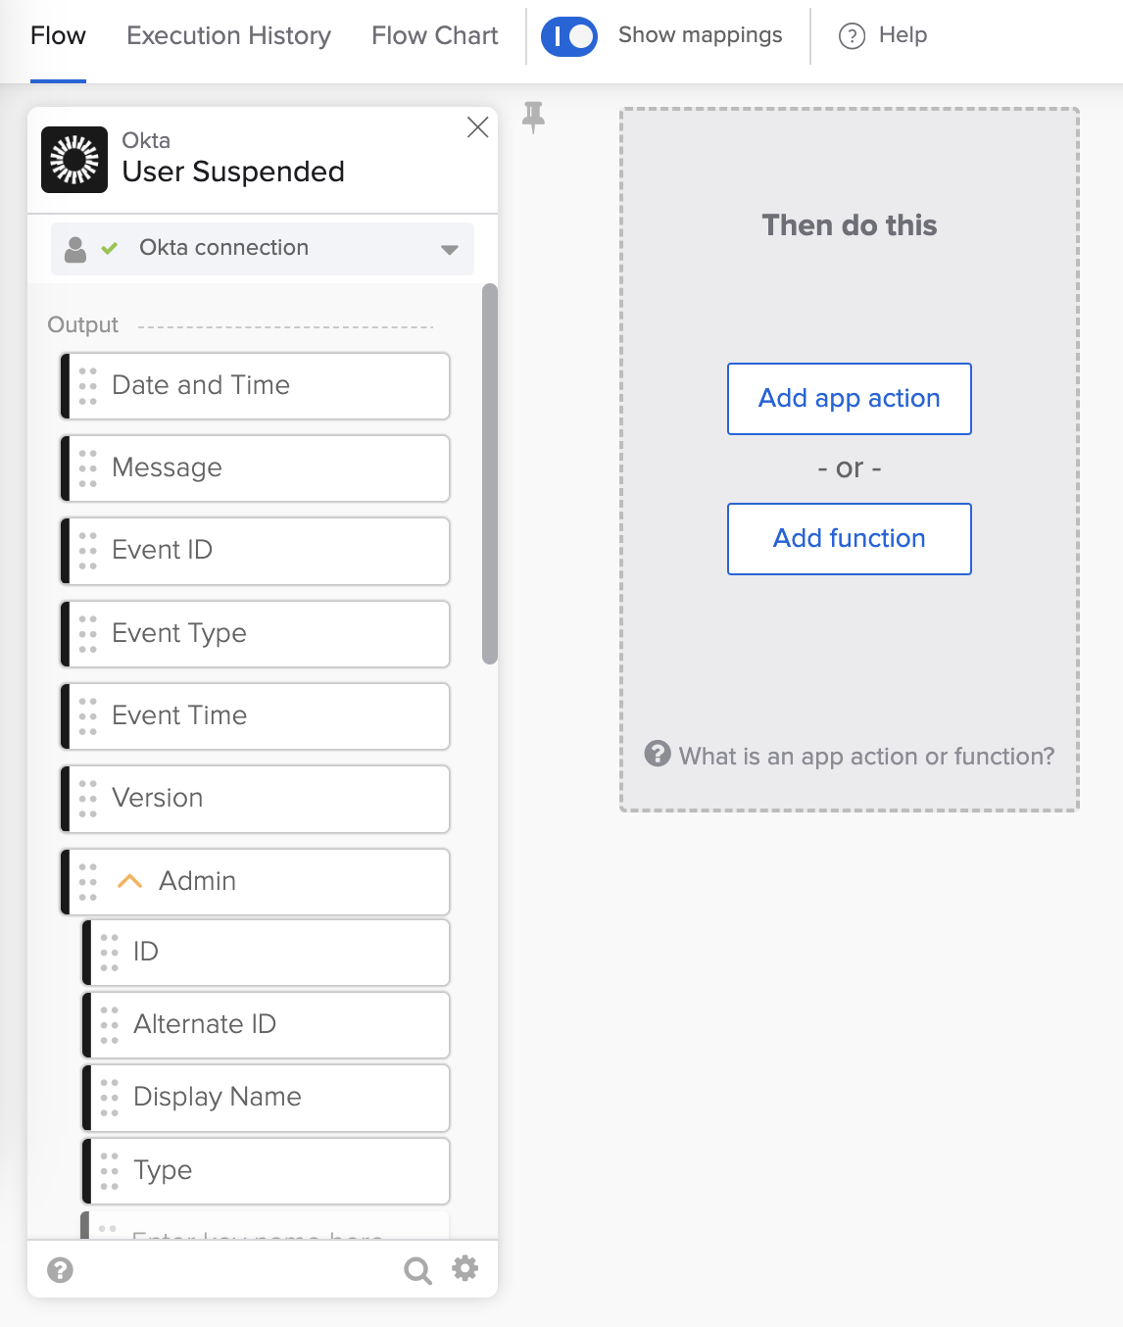
Task: Open What is an app action link
Action: click(866, 757)
